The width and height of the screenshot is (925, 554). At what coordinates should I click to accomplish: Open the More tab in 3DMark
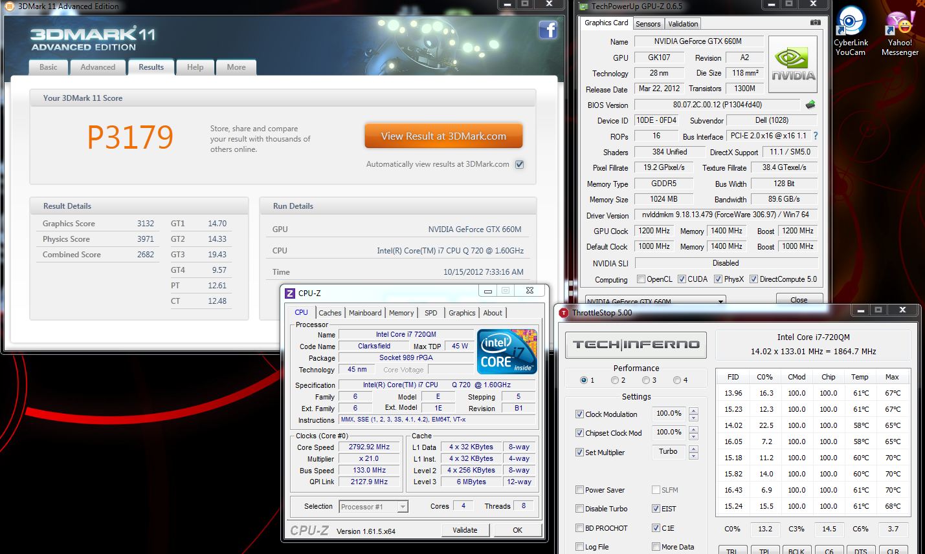point(236,67)
